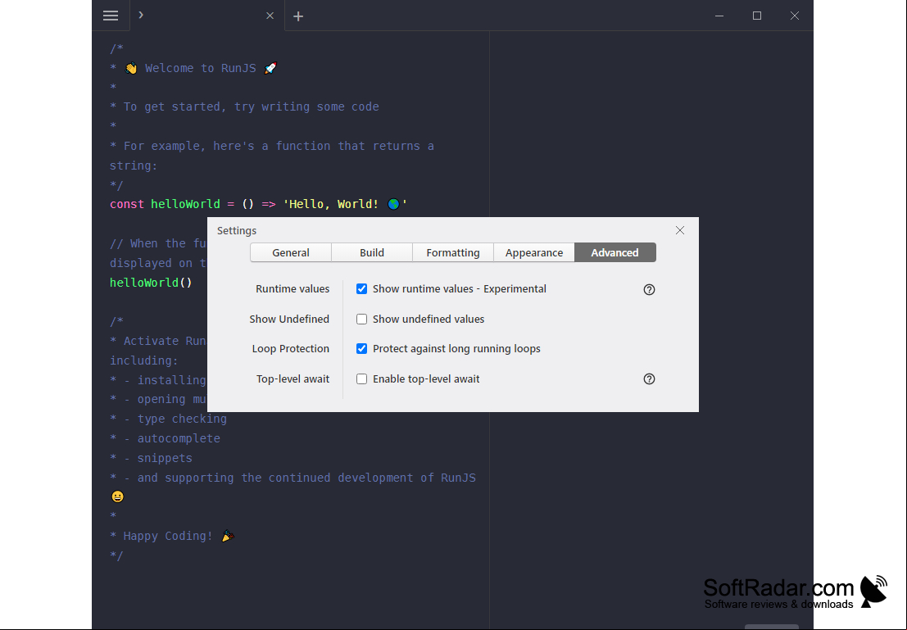The image size is (907, 630).
Task: Click the 'Enable top-level await' label
Action: pos(426,379)
